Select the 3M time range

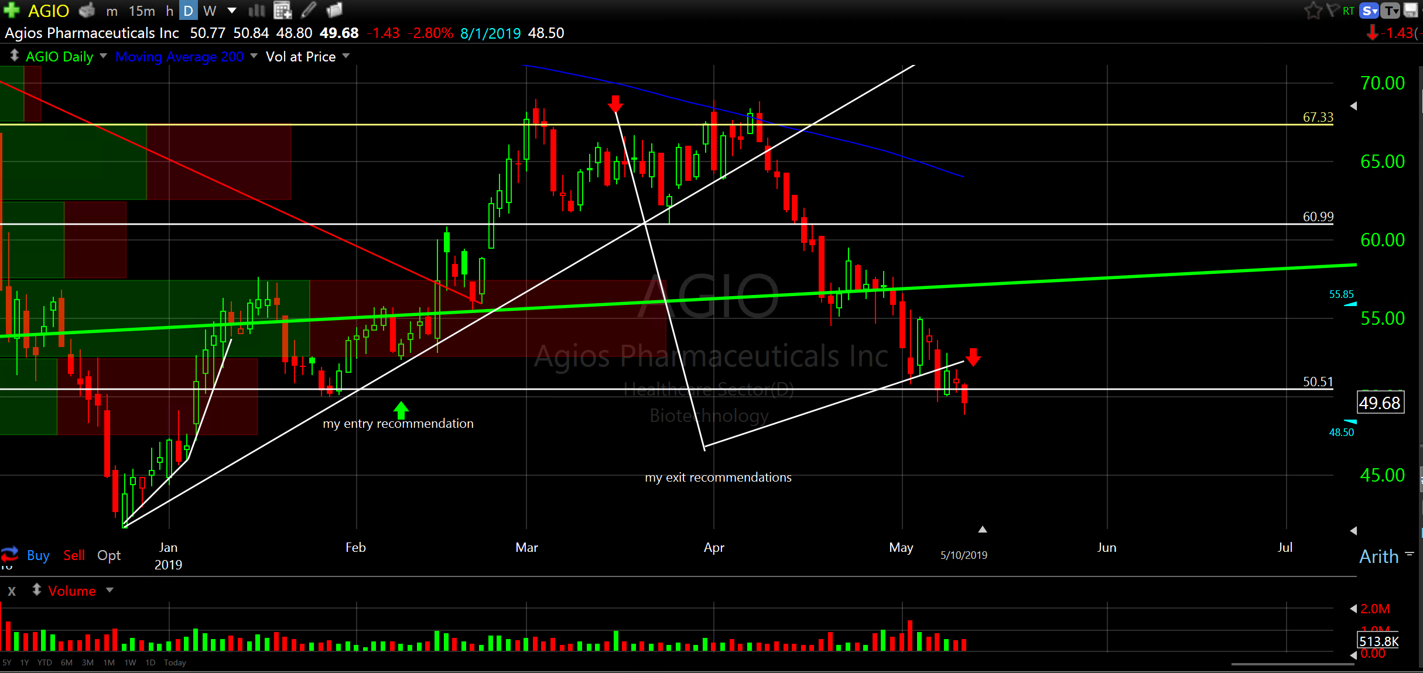point(88,662)
